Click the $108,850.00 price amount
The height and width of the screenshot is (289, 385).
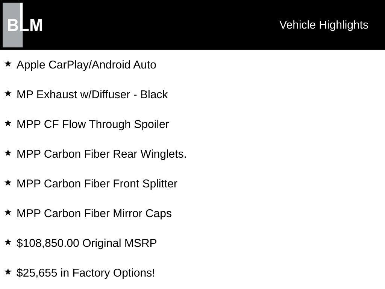point(48,243)
